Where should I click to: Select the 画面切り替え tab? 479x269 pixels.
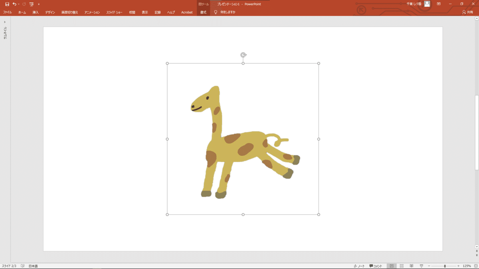(70, 12)
